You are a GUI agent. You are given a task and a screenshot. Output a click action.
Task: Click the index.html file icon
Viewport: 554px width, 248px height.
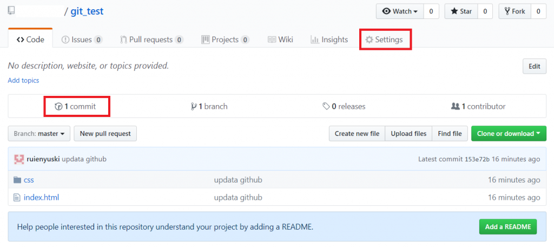point(17,197)
